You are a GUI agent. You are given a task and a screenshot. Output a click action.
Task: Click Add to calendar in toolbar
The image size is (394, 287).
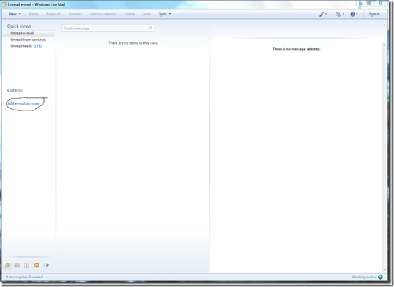pos(103,14)
